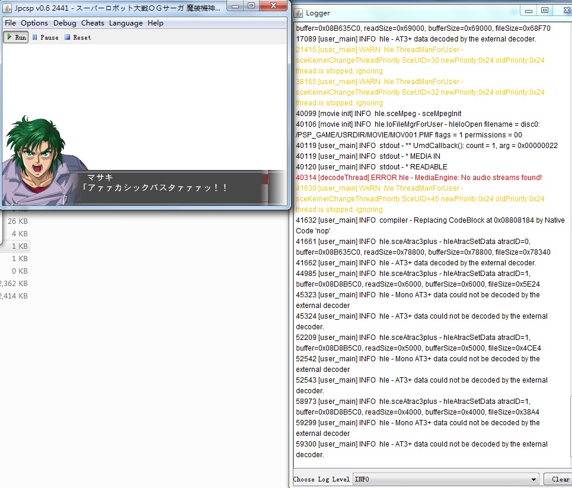Minimize the Logger window
The width and height of the screenshot is (572, 488).
(529, 11)
